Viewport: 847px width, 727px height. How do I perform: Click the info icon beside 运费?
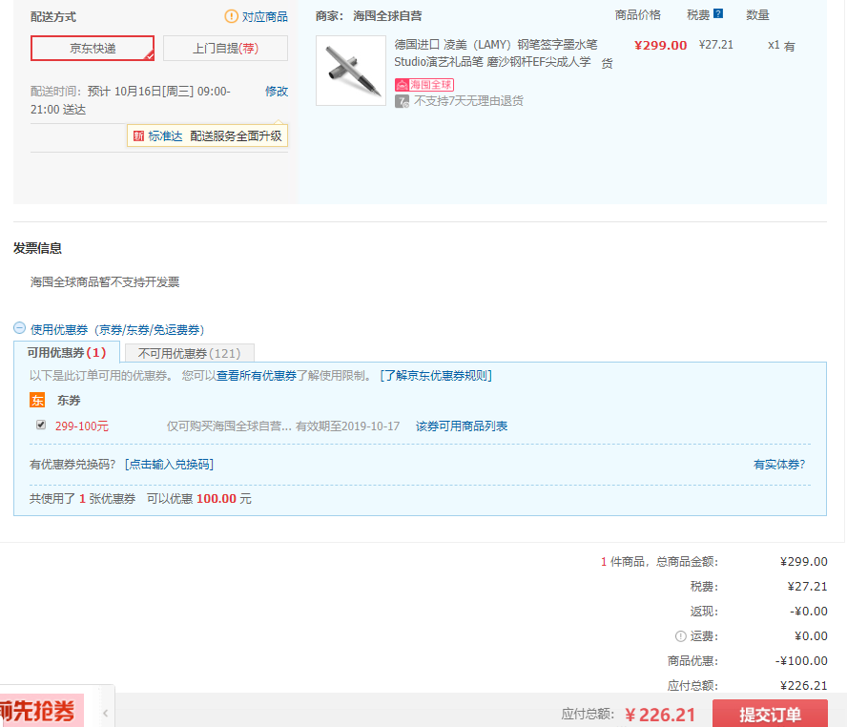(x=681, y=636)
